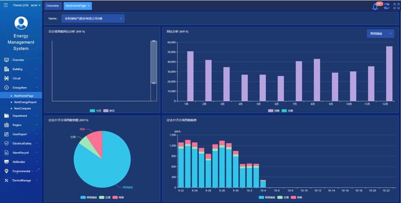Click the refresh arrows icon

click(387, 6)
